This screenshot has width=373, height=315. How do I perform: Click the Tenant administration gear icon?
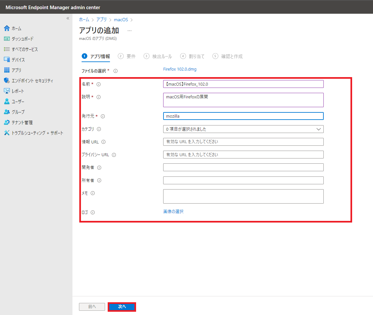click(x=7, y=122)
